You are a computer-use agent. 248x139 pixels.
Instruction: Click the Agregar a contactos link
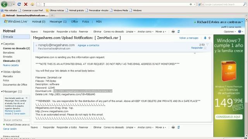(88, 45)
